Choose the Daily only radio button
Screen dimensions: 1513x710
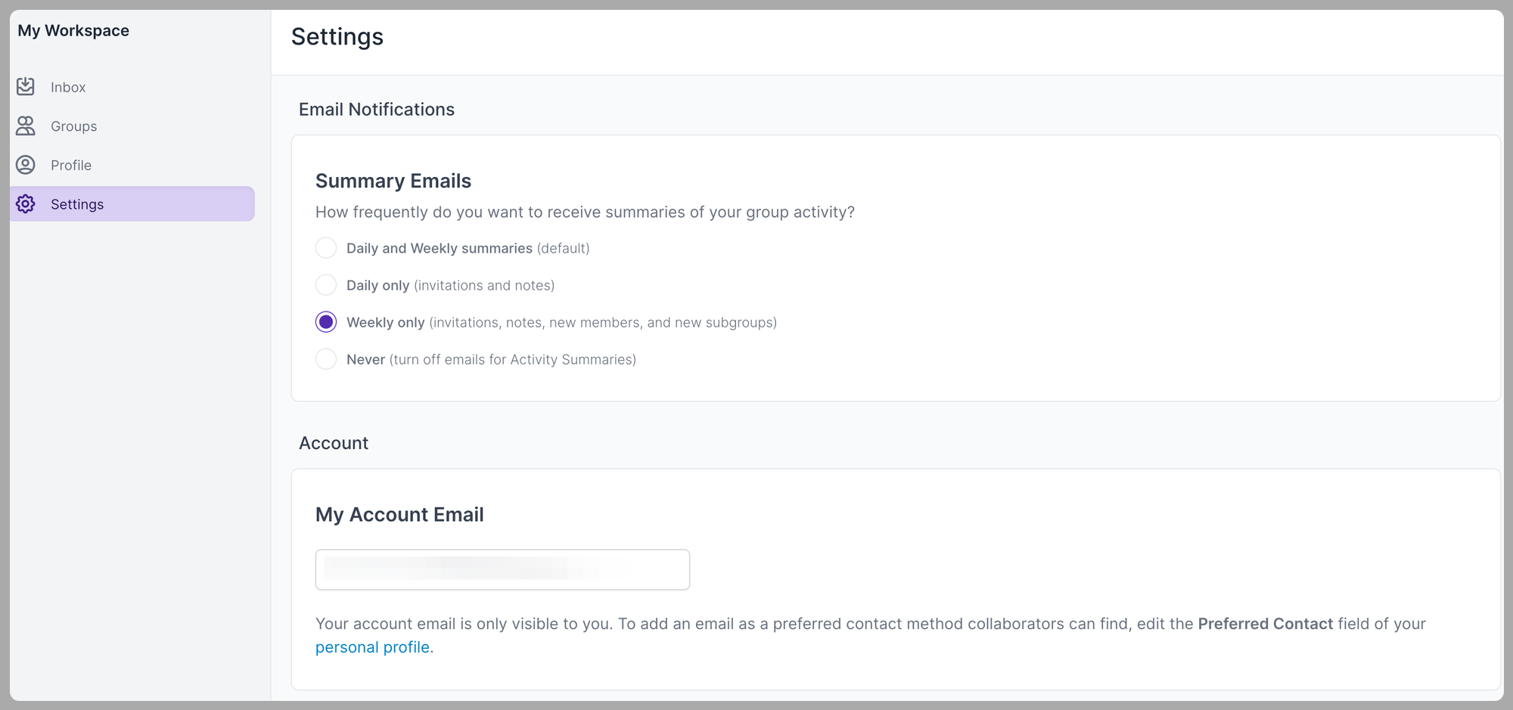[x=326, y=285]
